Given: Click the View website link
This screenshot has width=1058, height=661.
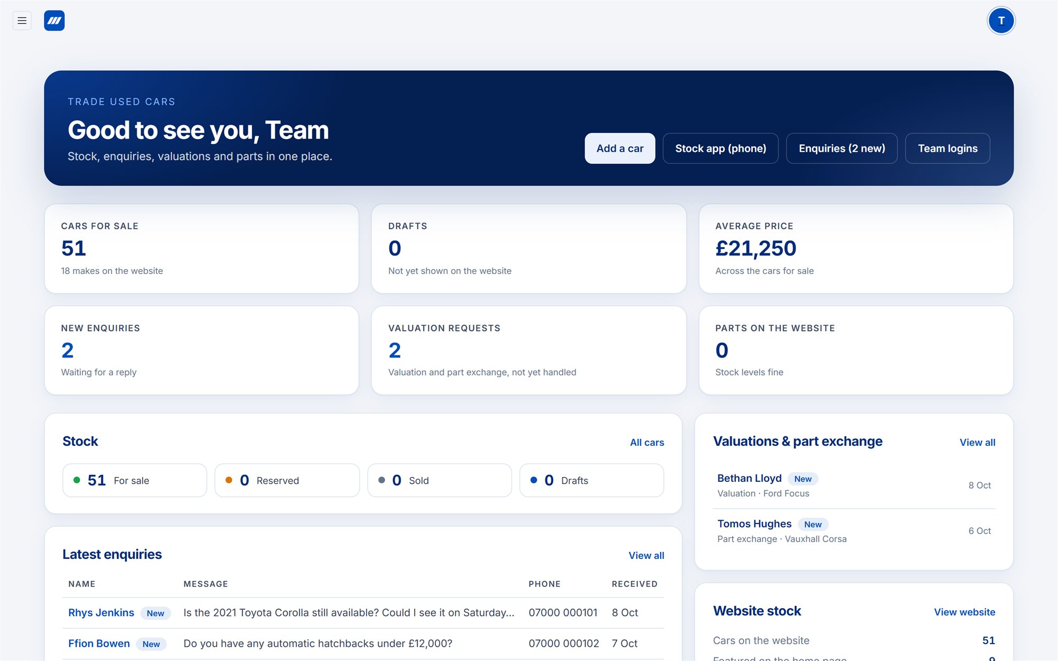Looking at the screenshot, I should [964, 612].
